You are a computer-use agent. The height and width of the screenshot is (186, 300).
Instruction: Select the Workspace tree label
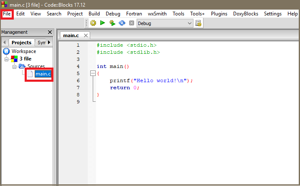(x=24, y=51)
